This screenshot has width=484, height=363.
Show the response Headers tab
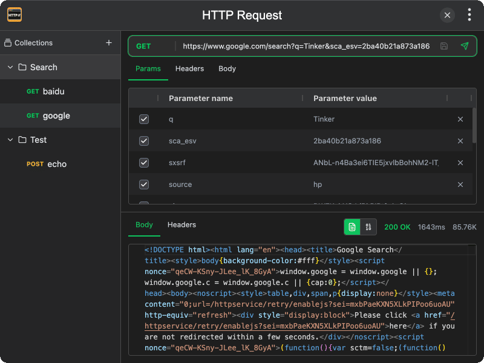click(181, 224)
